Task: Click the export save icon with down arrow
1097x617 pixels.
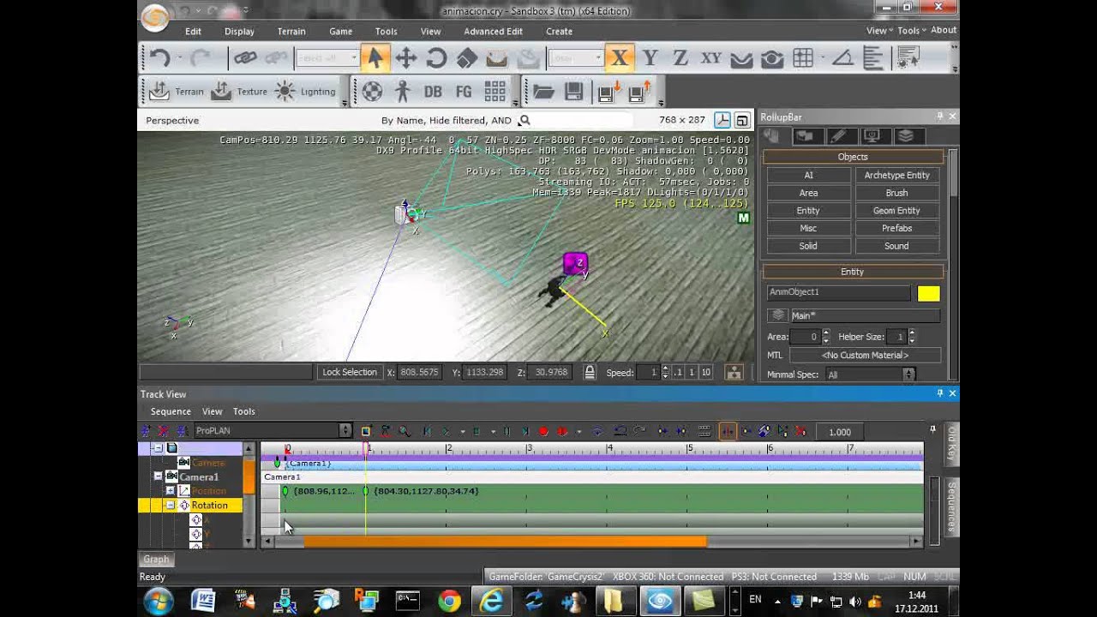Action: coord(608,92)
